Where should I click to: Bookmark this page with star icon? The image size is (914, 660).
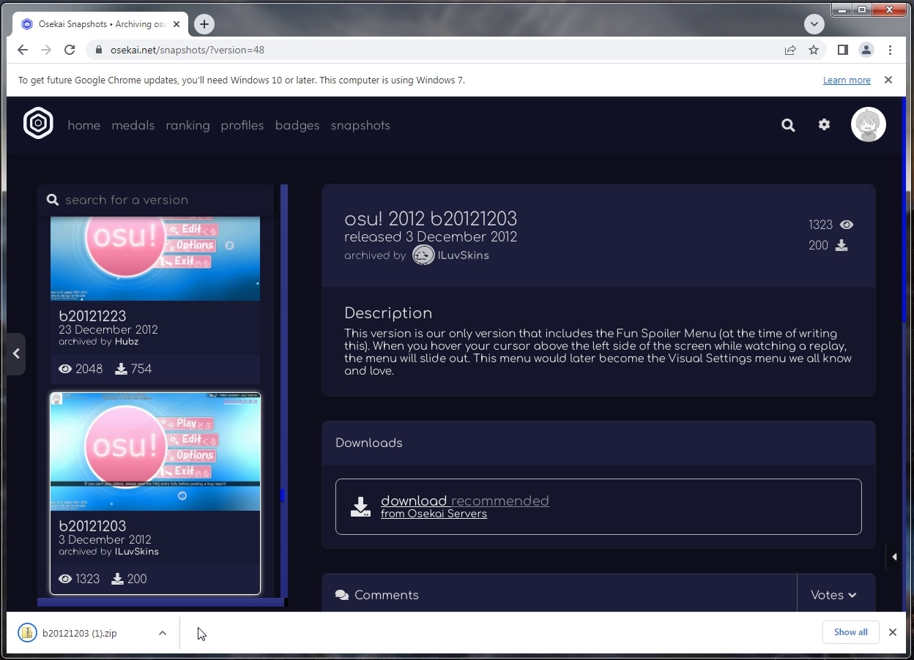(x=814, y=50)
